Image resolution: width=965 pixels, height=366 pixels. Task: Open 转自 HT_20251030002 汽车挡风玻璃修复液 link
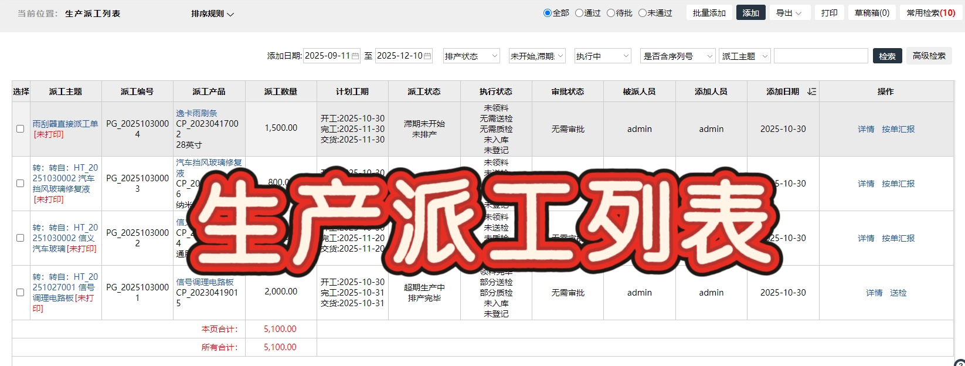click(65, 178)
